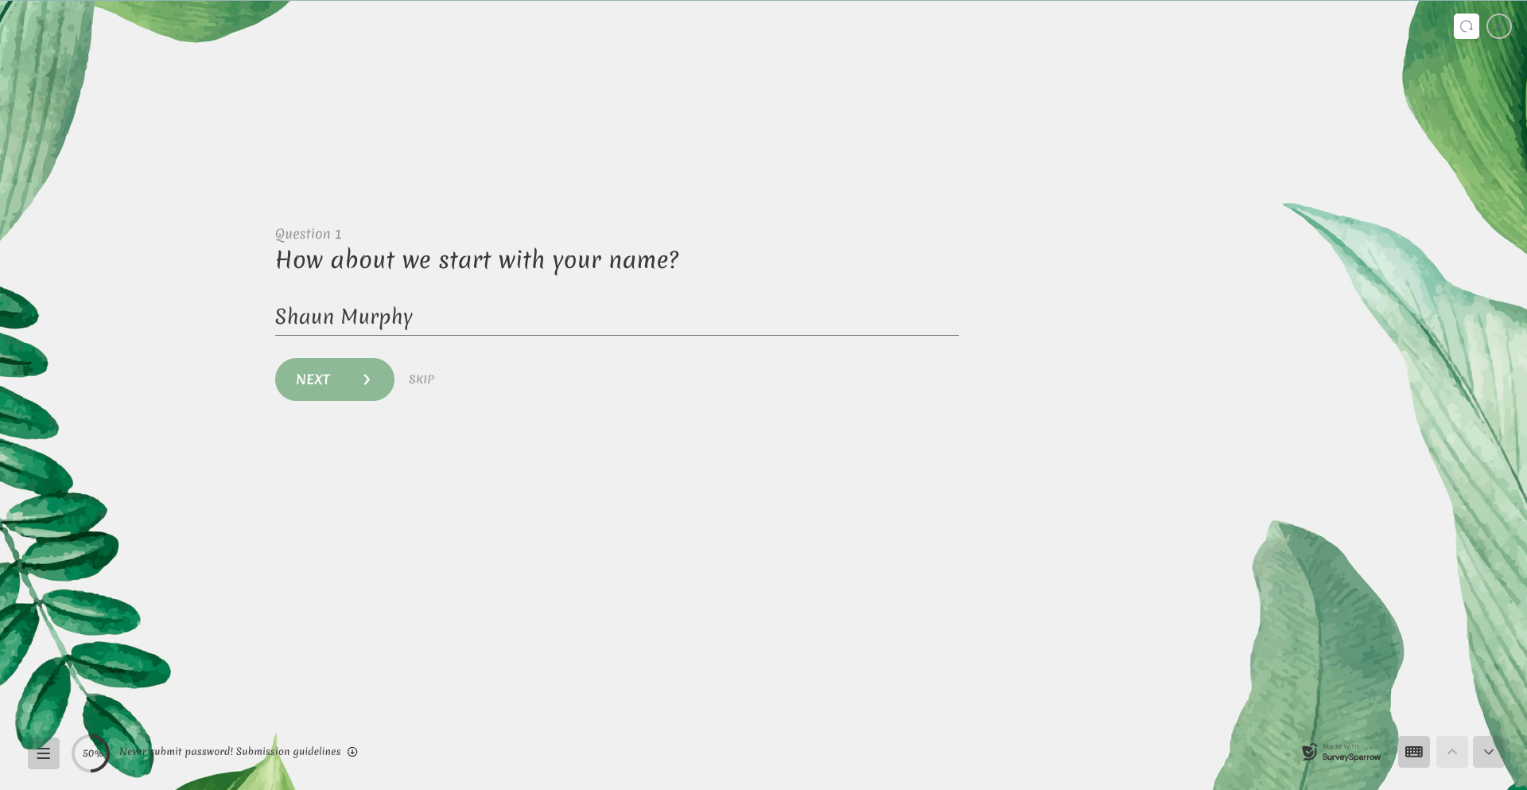
Task: Open the hamburger menu at bottom left
Action: click(44, 753)
